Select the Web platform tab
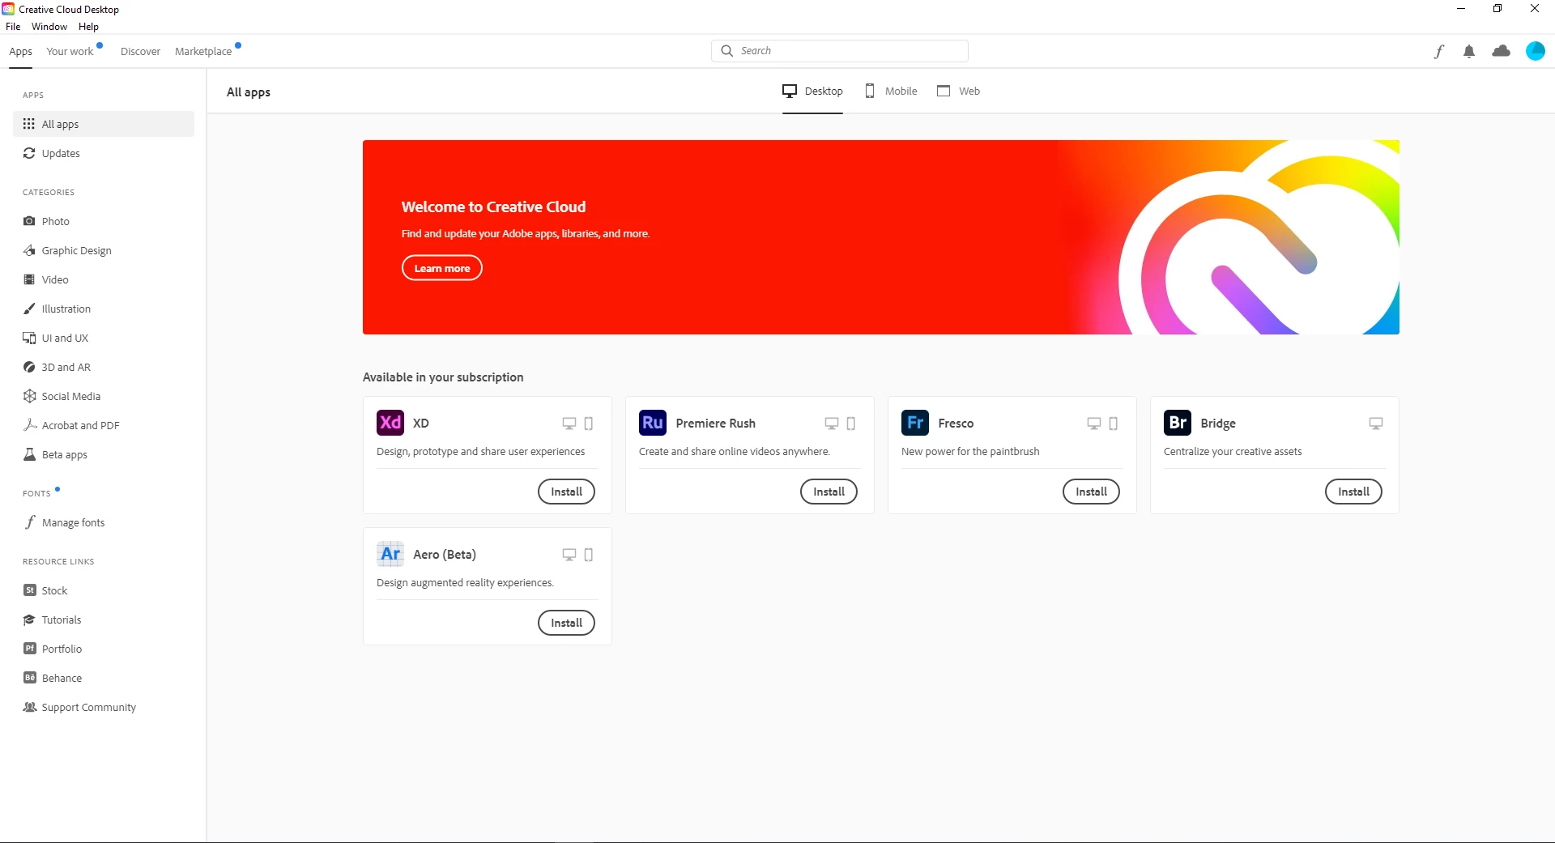The width and height of the screenshot is (1555, 843). (x=958, y=91)
